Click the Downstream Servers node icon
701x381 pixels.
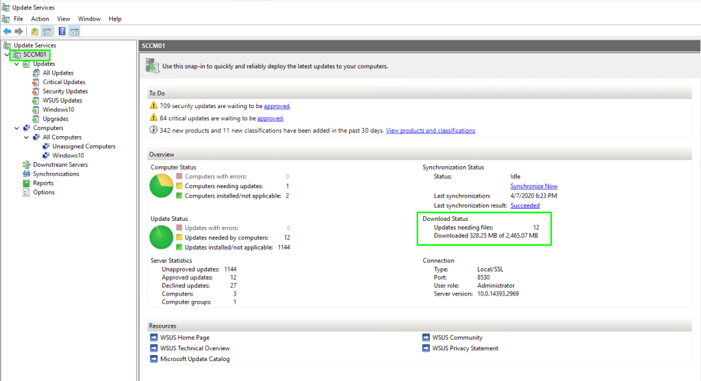pyautogui.click(x=27, y=165)
